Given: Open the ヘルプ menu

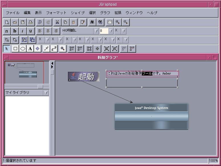Looking at the screenshot, I should point(152,13).
